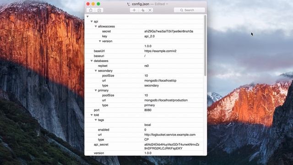Click the magnifier icon in Search
This screenshot has width=293, height=165.
pyautogui.click(x=182, y=10)
